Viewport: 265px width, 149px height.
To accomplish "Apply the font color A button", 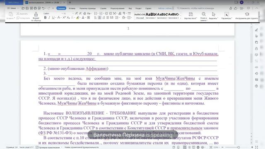I will click(83, 17).
